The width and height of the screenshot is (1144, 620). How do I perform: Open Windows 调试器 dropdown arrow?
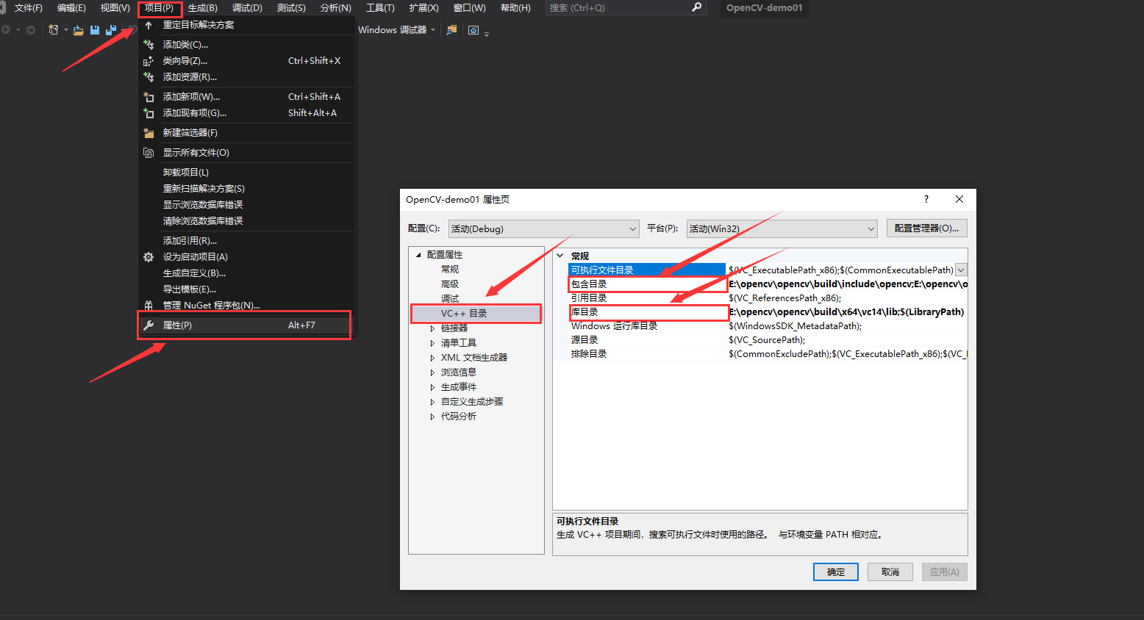click(x=433, y=30)
